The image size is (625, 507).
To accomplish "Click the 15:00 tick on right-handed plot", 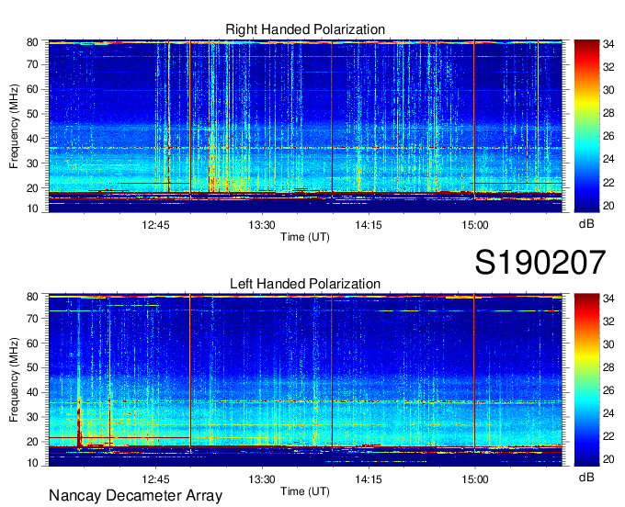I will 475,225.
